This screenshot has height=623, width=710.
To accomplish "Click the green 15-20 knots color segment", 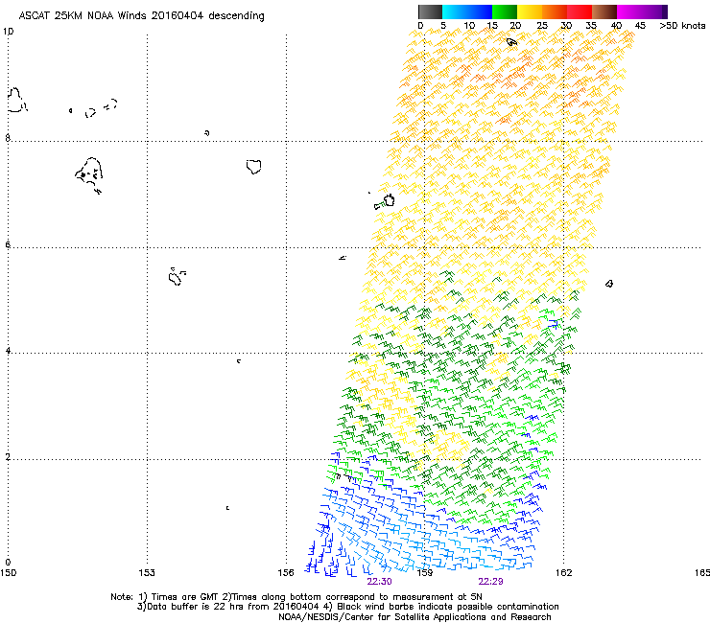I will point(505,12).
